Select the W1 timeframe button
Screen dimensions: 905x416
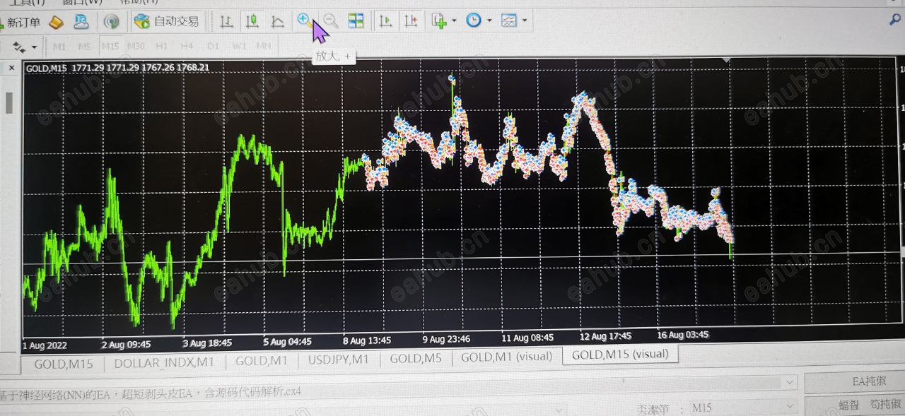point(240,47)
